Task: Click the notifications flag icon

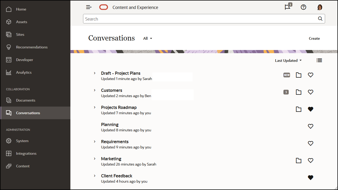Action: pyautogui.click(x=287, y=7)
